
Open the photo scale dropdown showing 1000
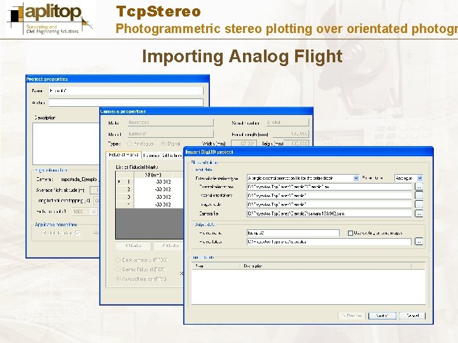point(94,212)
